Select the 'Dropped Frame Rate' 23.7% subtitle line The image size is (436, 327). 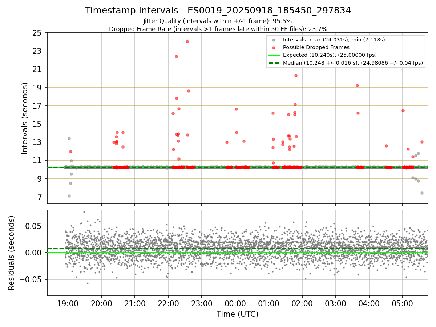tap(218, 29)
